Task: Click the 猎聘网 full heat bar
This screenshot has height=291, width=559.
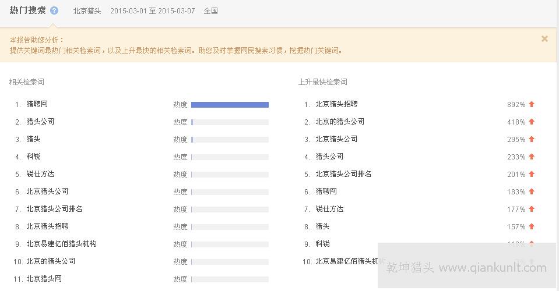Action: [230, 105]
